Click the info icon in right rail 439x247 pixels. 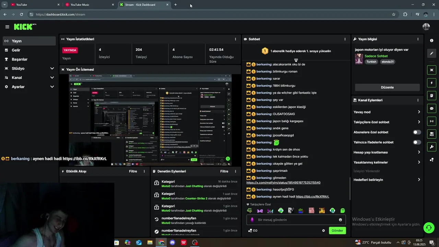tap(431, 40)
